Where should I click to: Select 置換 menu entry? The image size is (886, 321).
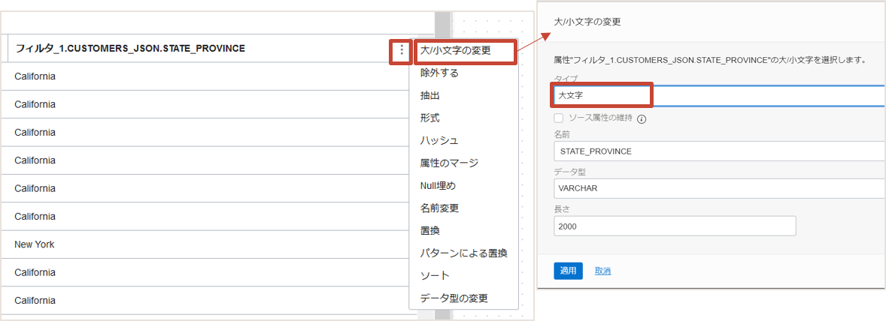[430, 231]
